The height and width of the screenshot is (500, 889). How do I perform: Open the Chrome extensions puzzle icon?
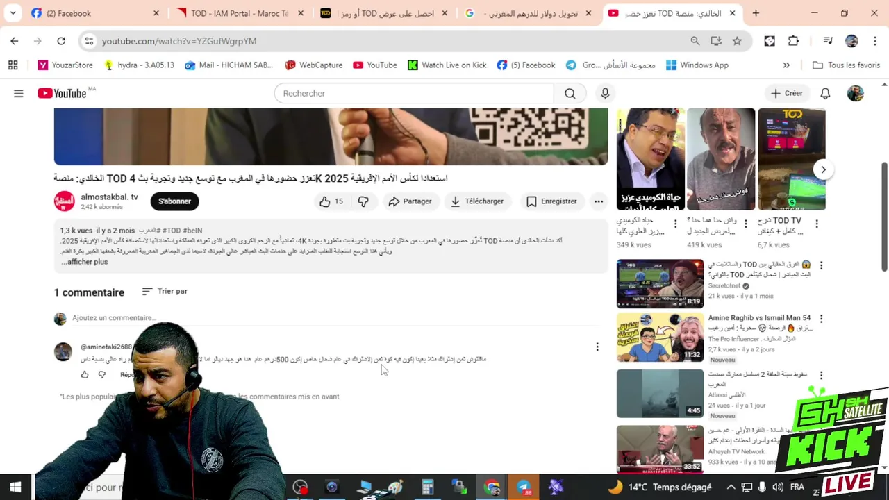tap(793, 41)
